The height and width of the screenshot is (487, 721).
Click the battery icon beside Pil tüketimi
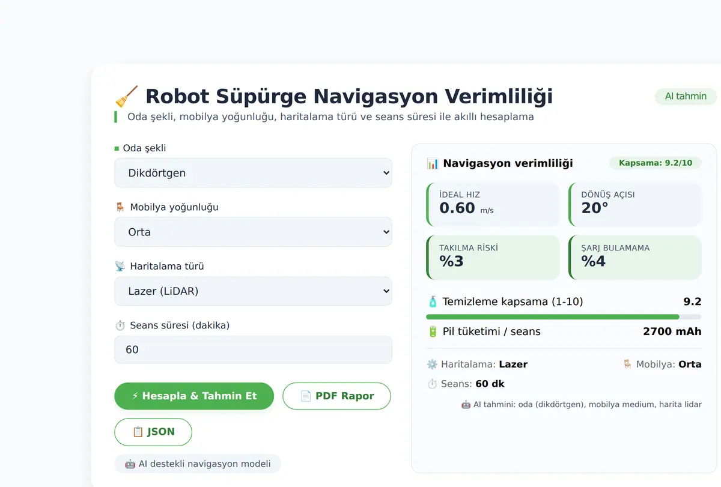pyautogui.click(x=432, y=331)
